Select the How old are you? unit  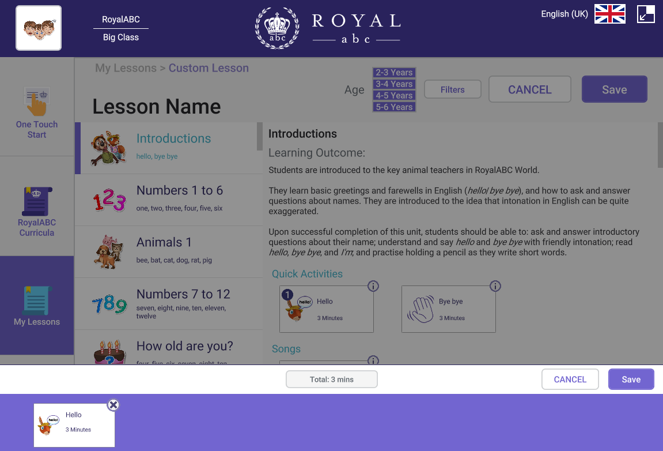click(x=169, y=347)
